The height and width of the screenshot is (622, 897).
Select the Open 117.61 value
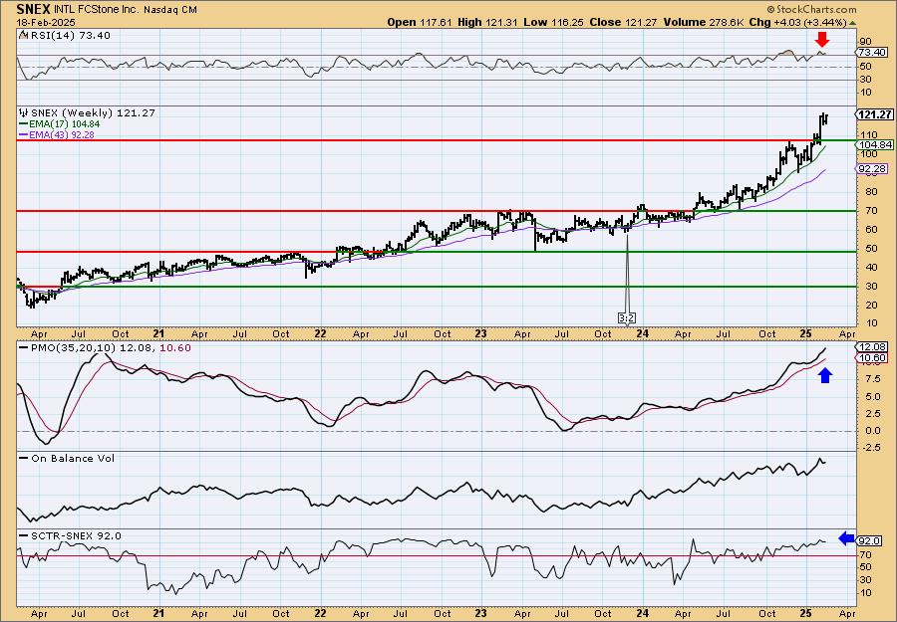pyautogui.click(x=420, y=22)
